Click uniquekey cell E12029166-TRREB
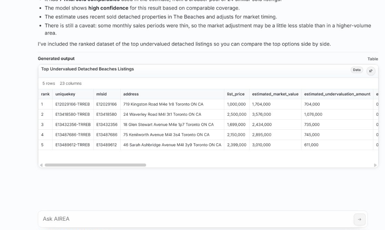 click(73, 104)
